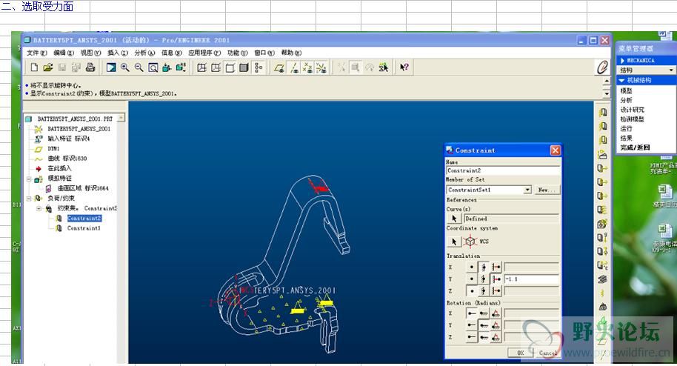Screen dimensions: 677x366
Task: Set Y rotation to fixed
Action: [x=484, y=325]
